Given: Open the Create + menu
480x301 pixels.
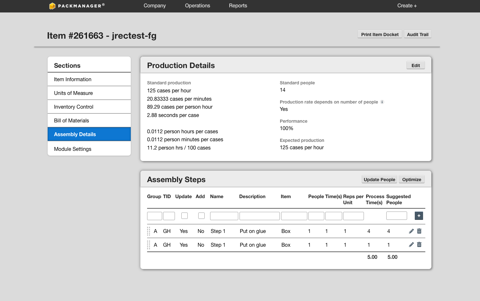Looking at the screenshot, I should point(407,6).
